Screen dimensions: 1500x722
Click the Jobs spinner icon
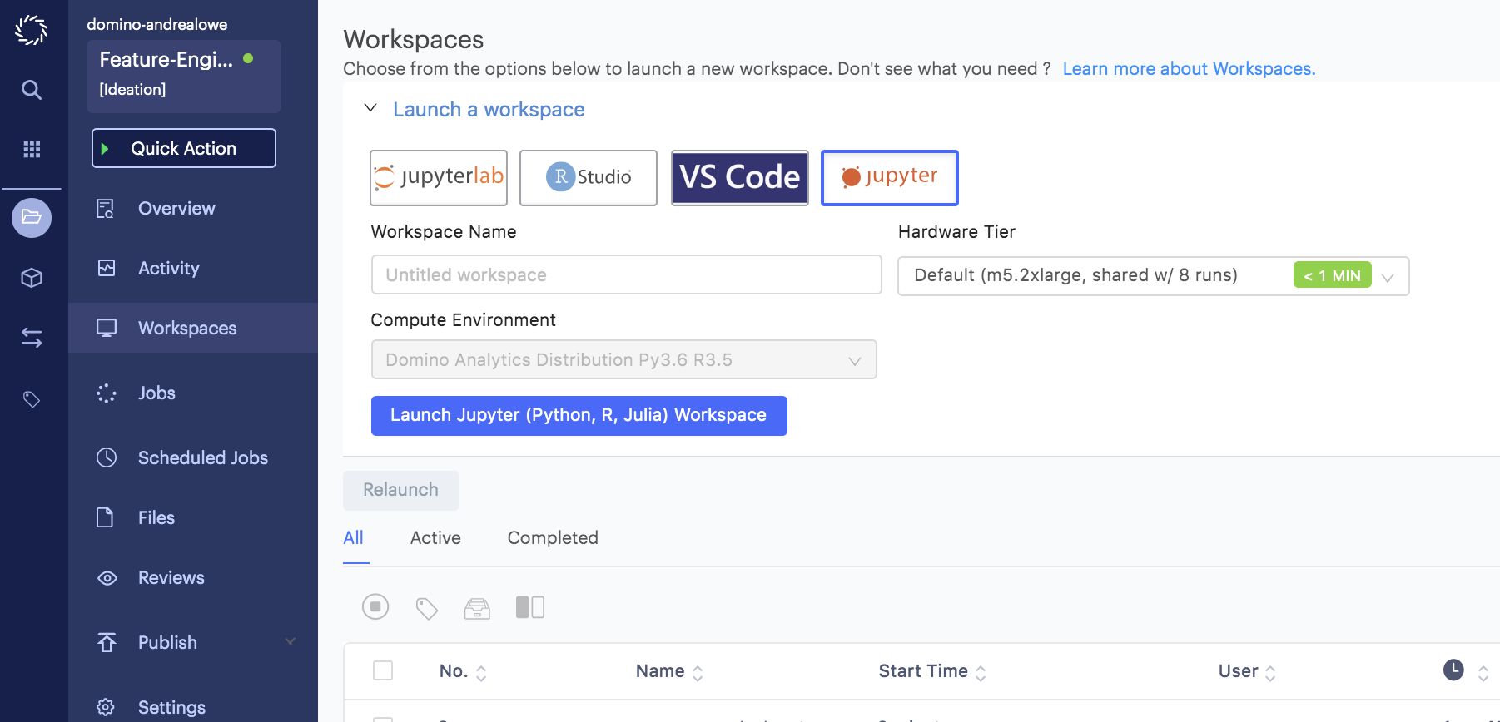pyautogui.click(x=106, y=393)
